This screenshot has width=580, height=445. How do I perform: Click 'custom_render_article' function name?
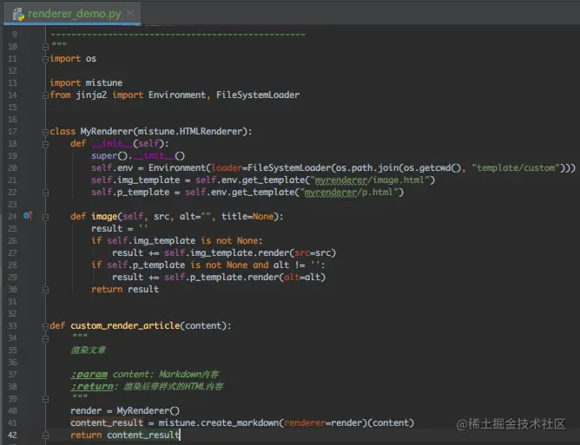(125, 325)
